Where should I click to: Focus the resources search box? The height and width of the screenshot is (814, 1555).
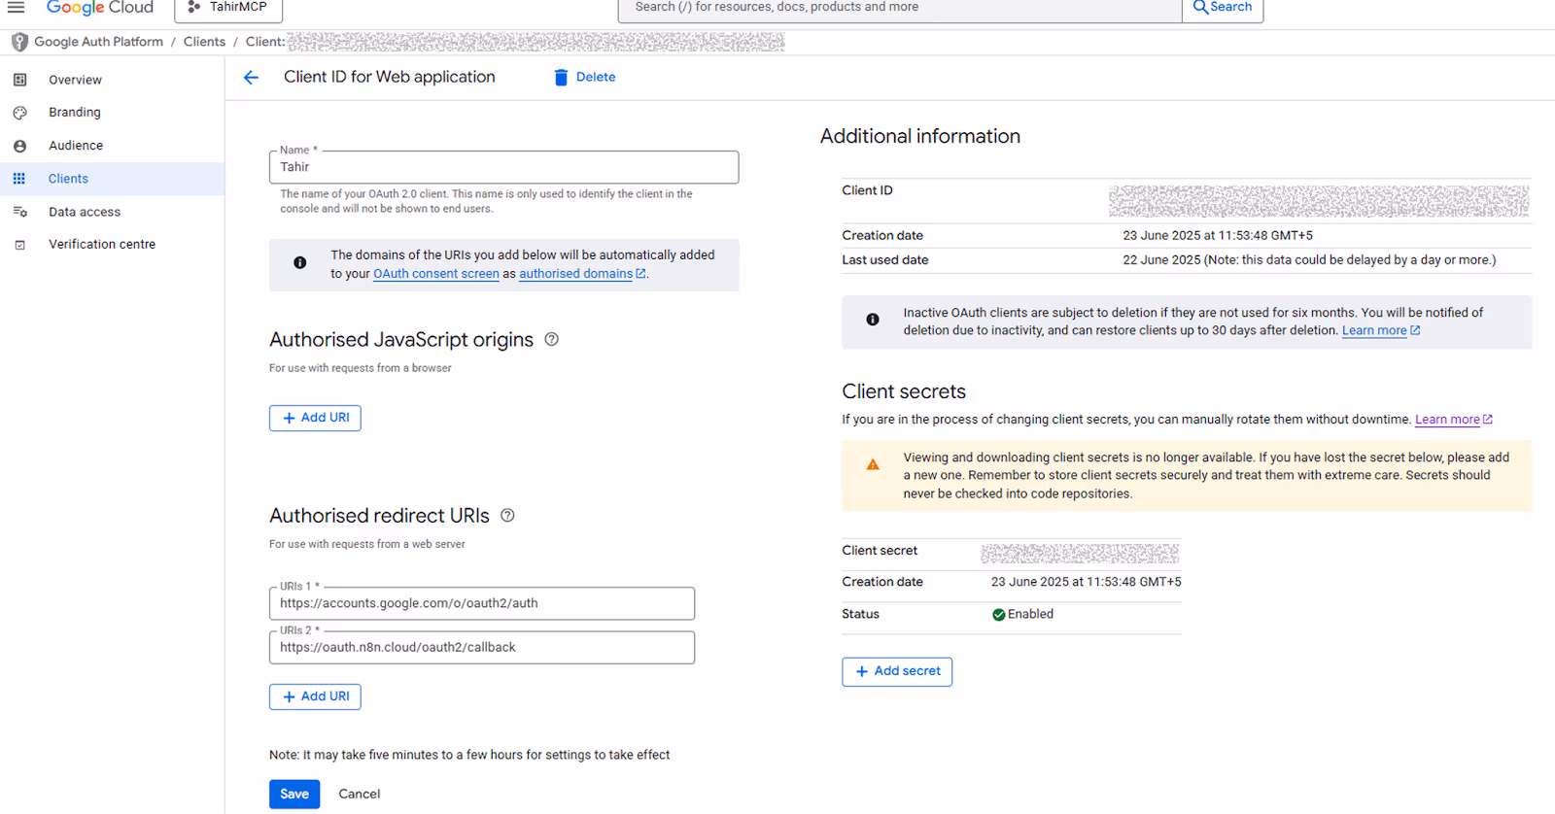tap(900, 8)
